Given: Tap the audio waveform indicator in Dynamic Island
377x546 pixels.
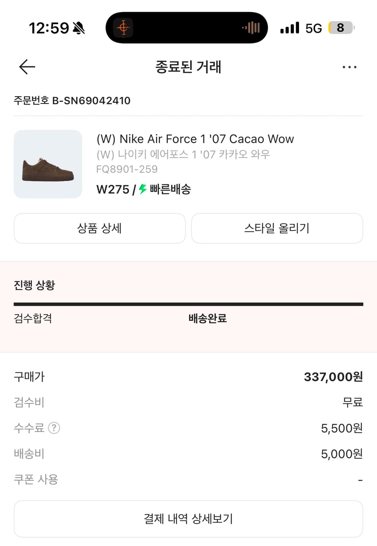Looking at the screenshot, I should point(251,28).
